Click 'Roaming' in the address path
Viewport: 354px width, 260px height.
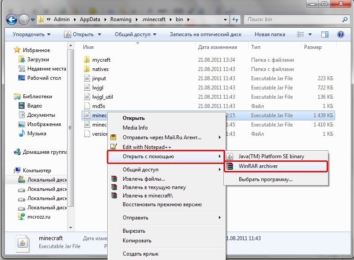(121, 19)
